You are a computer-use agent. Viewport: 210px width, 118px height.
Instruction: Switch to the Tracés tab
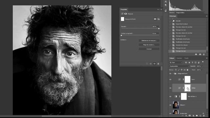[x=186, y=58]
